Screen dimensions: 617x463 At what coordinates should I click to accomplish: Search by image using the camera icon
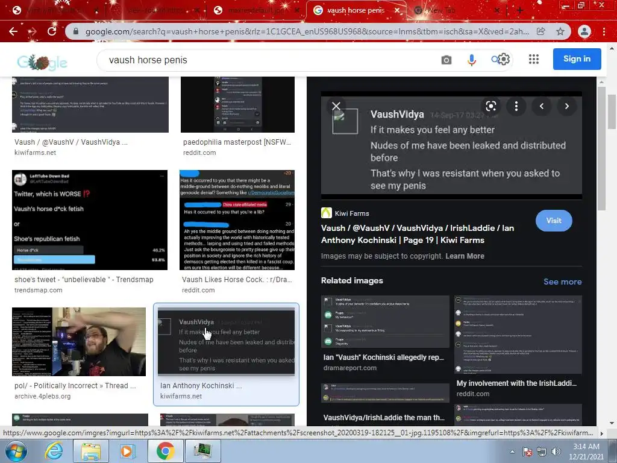click(x=446, y=60)
